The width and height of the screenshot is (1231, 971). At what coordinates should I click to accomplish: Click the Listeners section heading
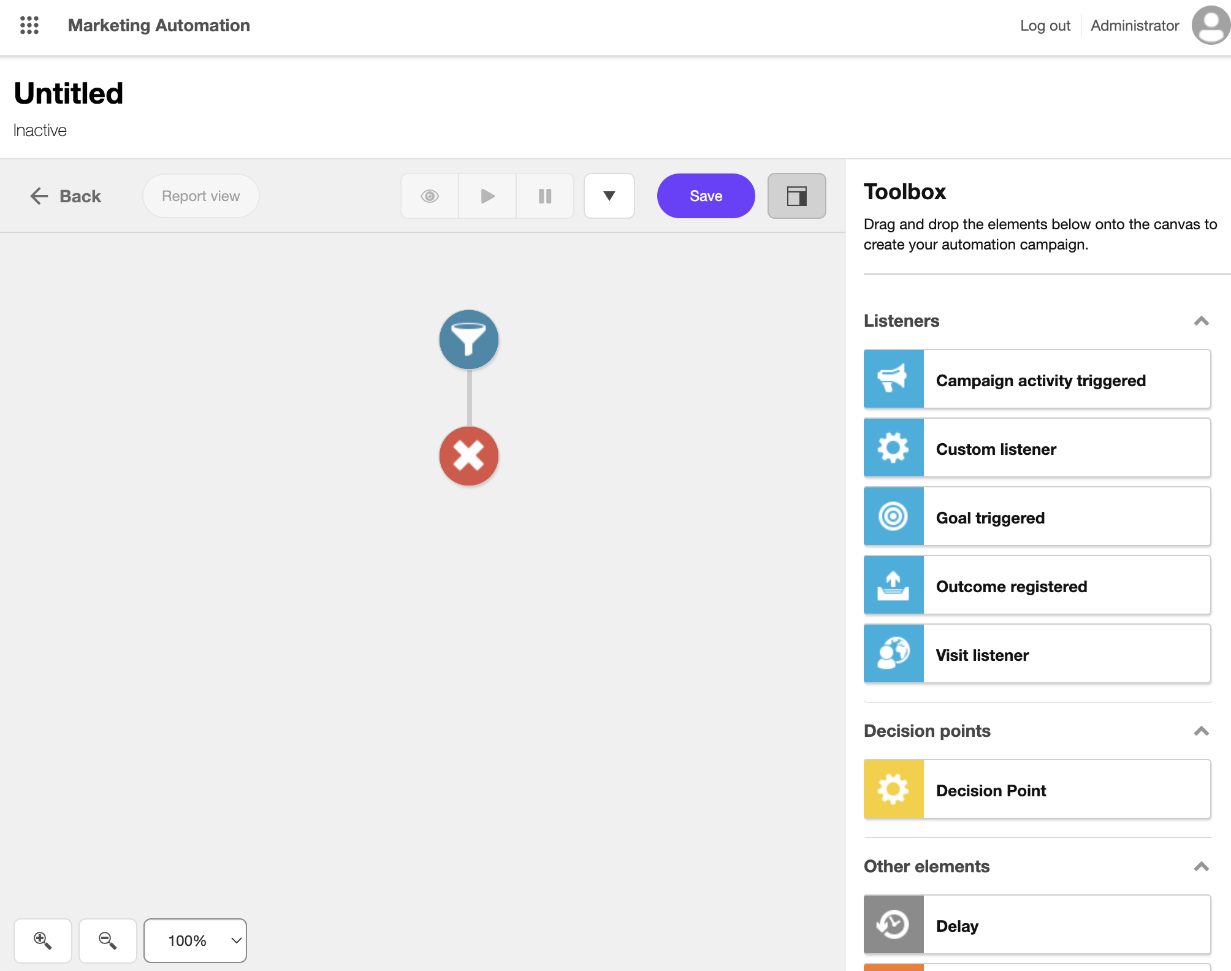[x=901, y=321]
